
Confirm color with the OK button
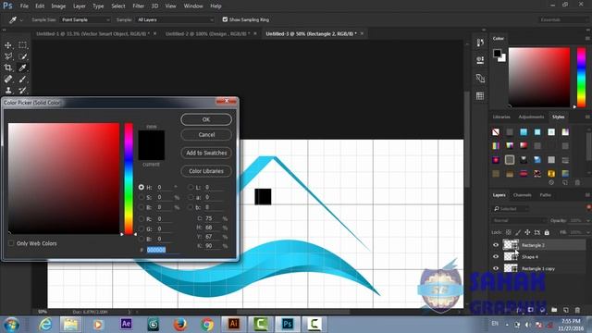[x=206, y=119]
